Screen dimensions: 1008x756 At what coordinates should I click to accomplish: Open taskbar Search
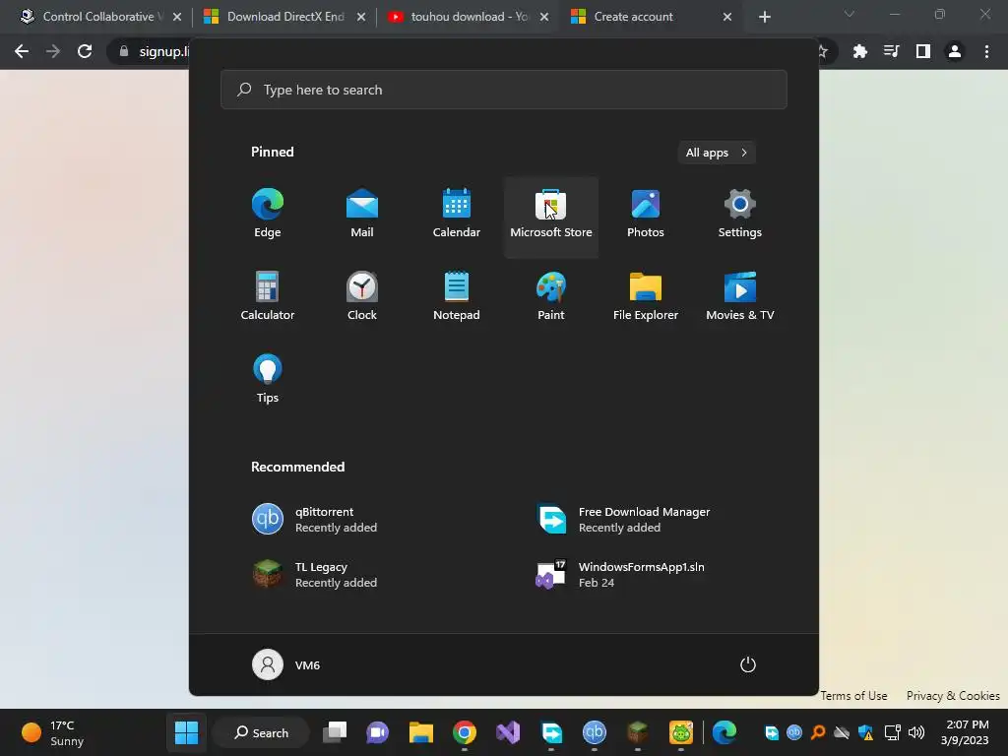tap(261, 732)
